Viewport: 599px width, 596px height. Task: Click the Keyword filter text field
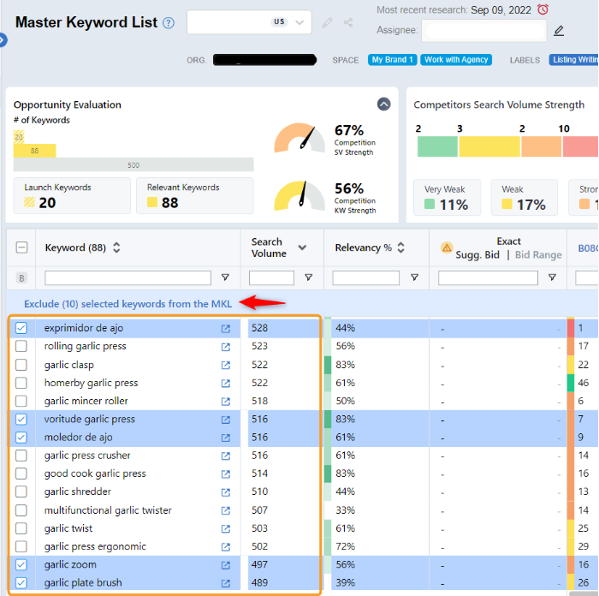[128, 277]
